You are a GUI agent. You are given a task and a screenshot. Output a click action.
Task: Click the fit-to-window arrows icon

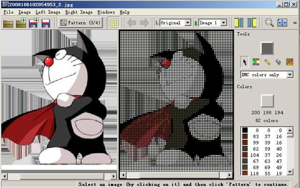282,23
